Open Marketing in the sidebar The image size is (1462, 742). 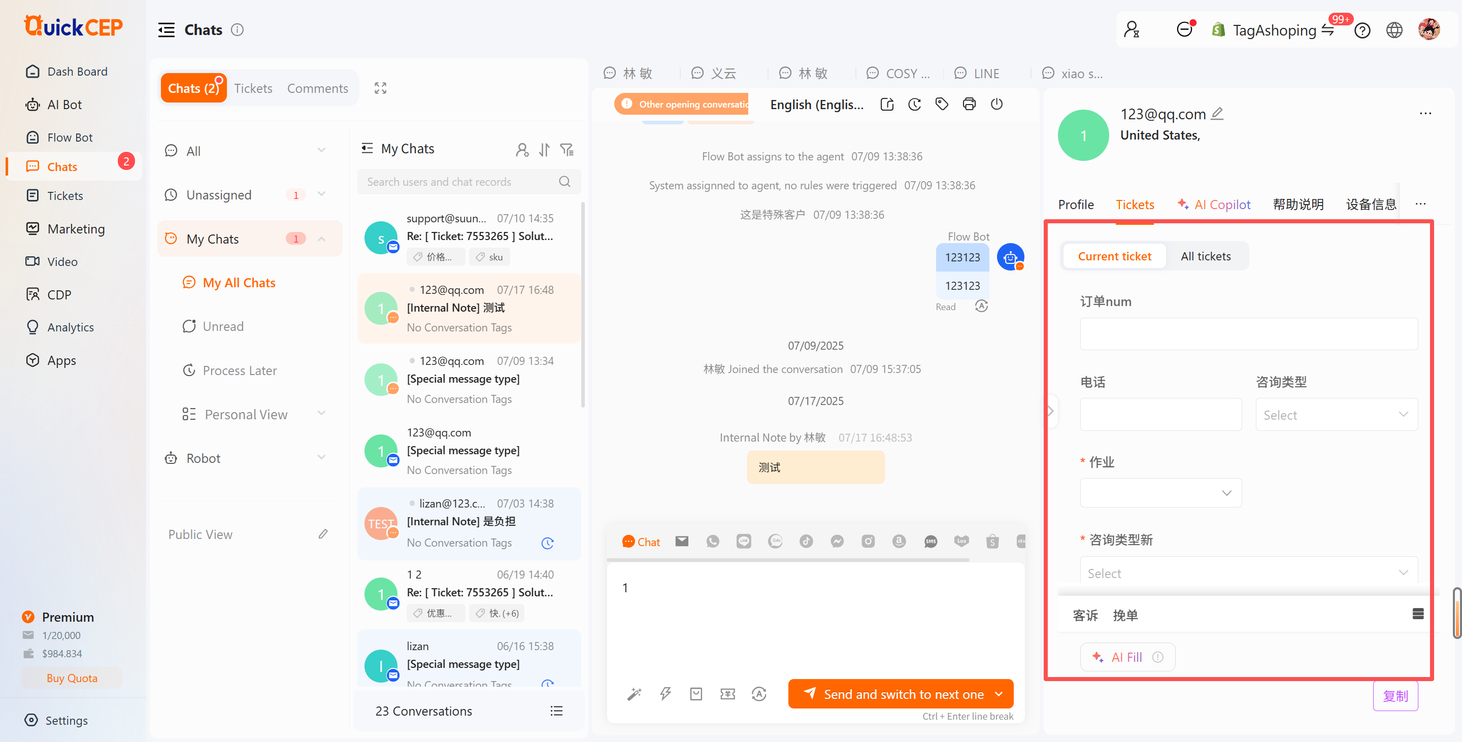[65, 228]
